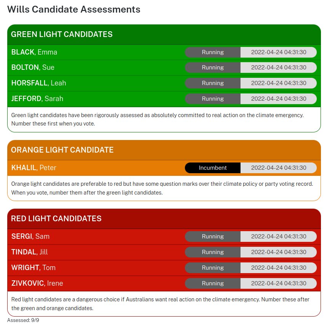Image resolution: width=332 pixels, height=325 pixels.
Task: Click the timestamp next to Peter Khalil
Action: pyautogui.click(x=278, y=168)
